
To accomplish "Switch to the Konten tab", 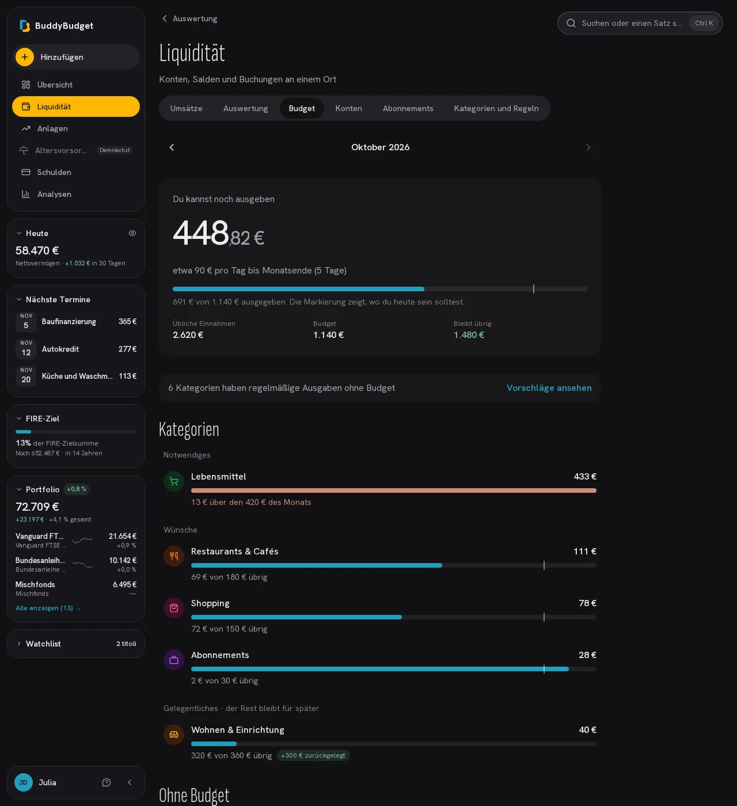I will tap(349, 108).
